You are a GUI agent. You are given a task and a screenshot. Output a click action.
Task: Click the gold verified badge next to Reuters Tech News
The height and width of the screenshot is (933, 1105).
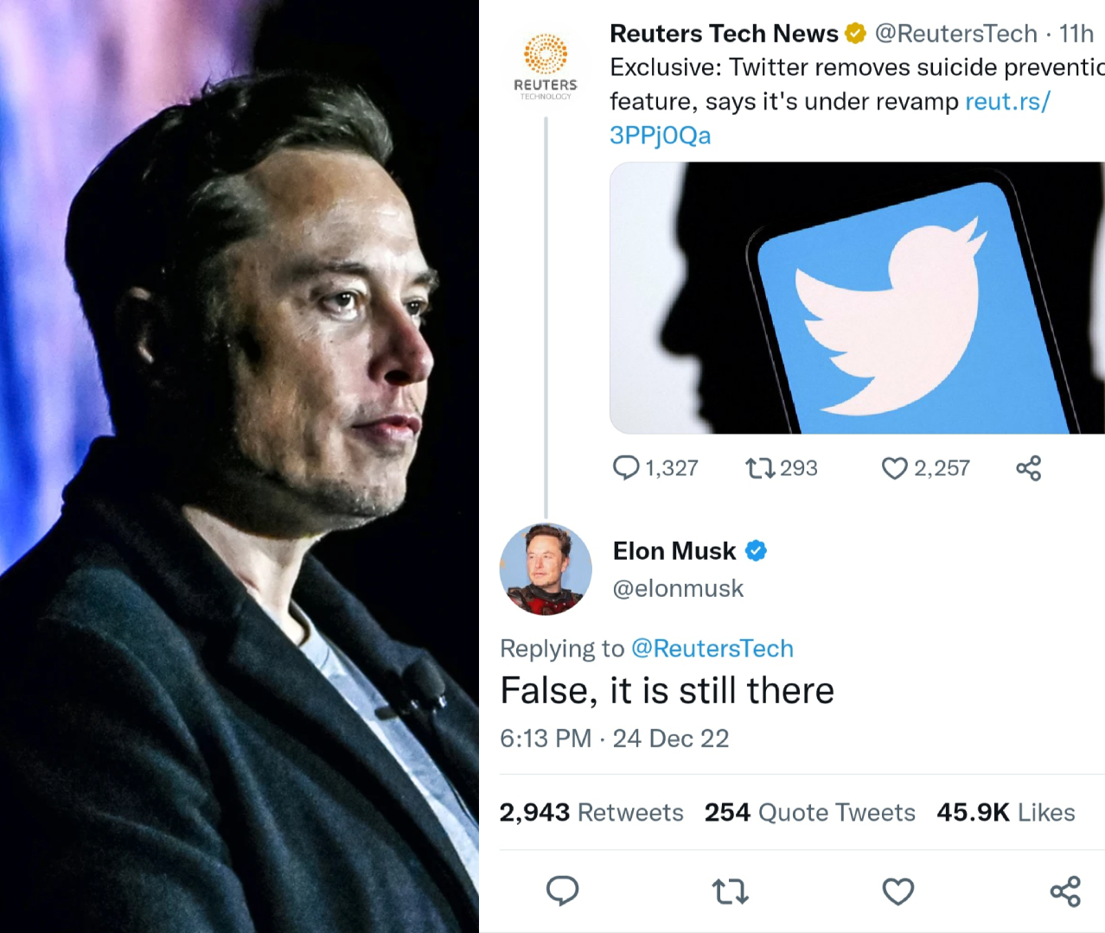854,34
